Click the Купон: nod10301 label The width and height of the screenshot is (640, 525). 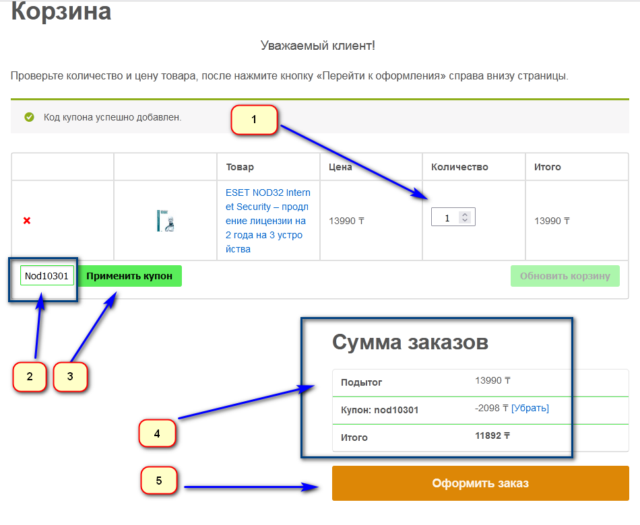click(379, 410)
